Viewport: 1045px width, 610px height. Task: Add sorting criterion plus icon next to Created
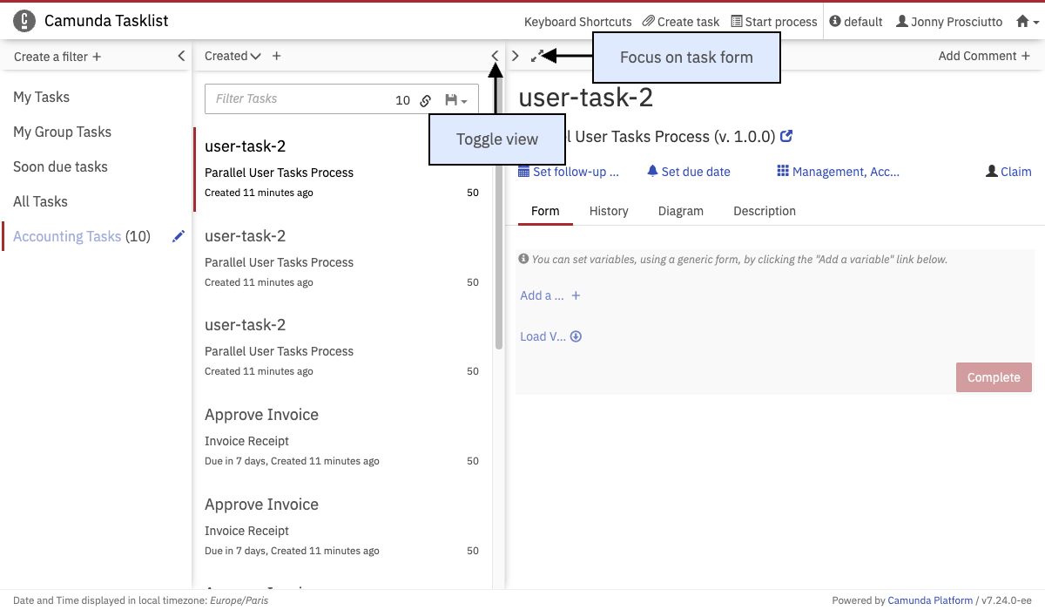coord(277,56)
